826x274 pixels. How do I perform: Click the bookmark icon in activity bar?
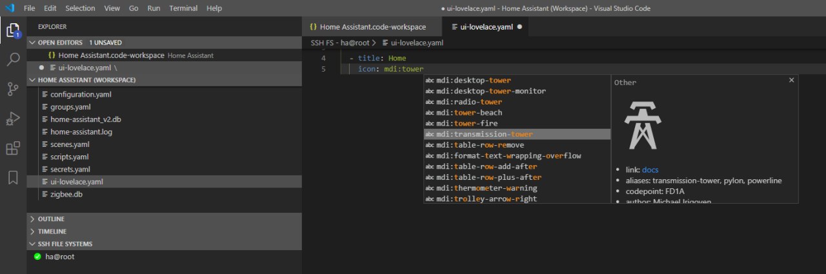click(13, 178)
